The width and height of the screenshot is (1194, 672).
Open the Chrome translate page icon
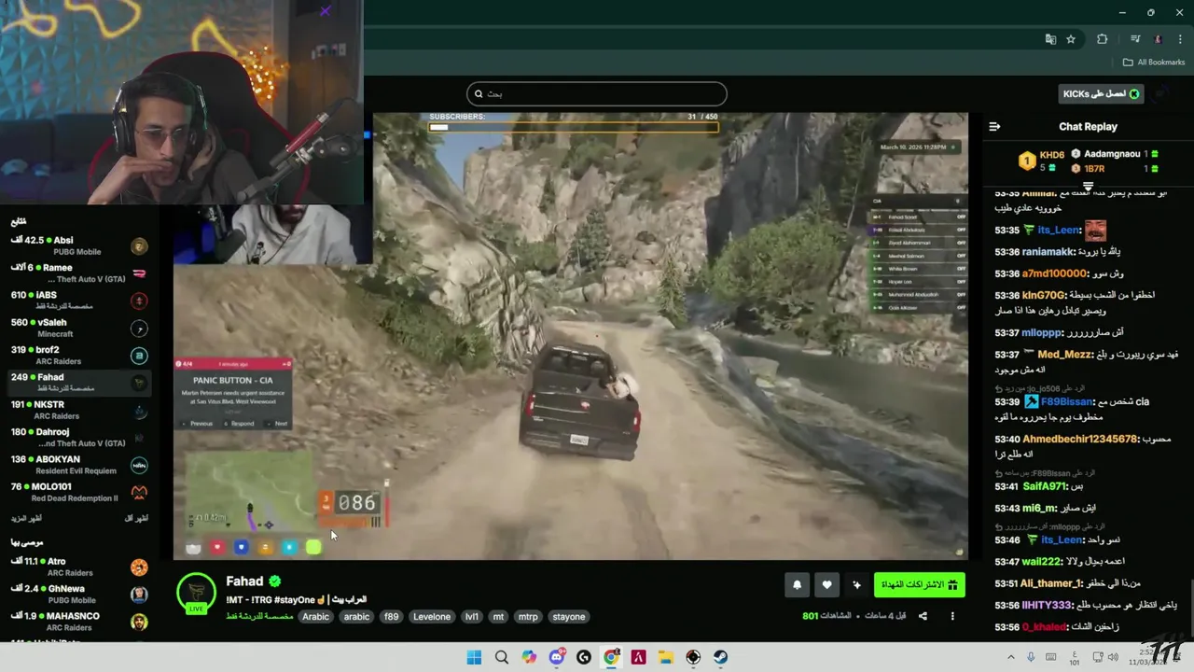[x=1050, y=39]
